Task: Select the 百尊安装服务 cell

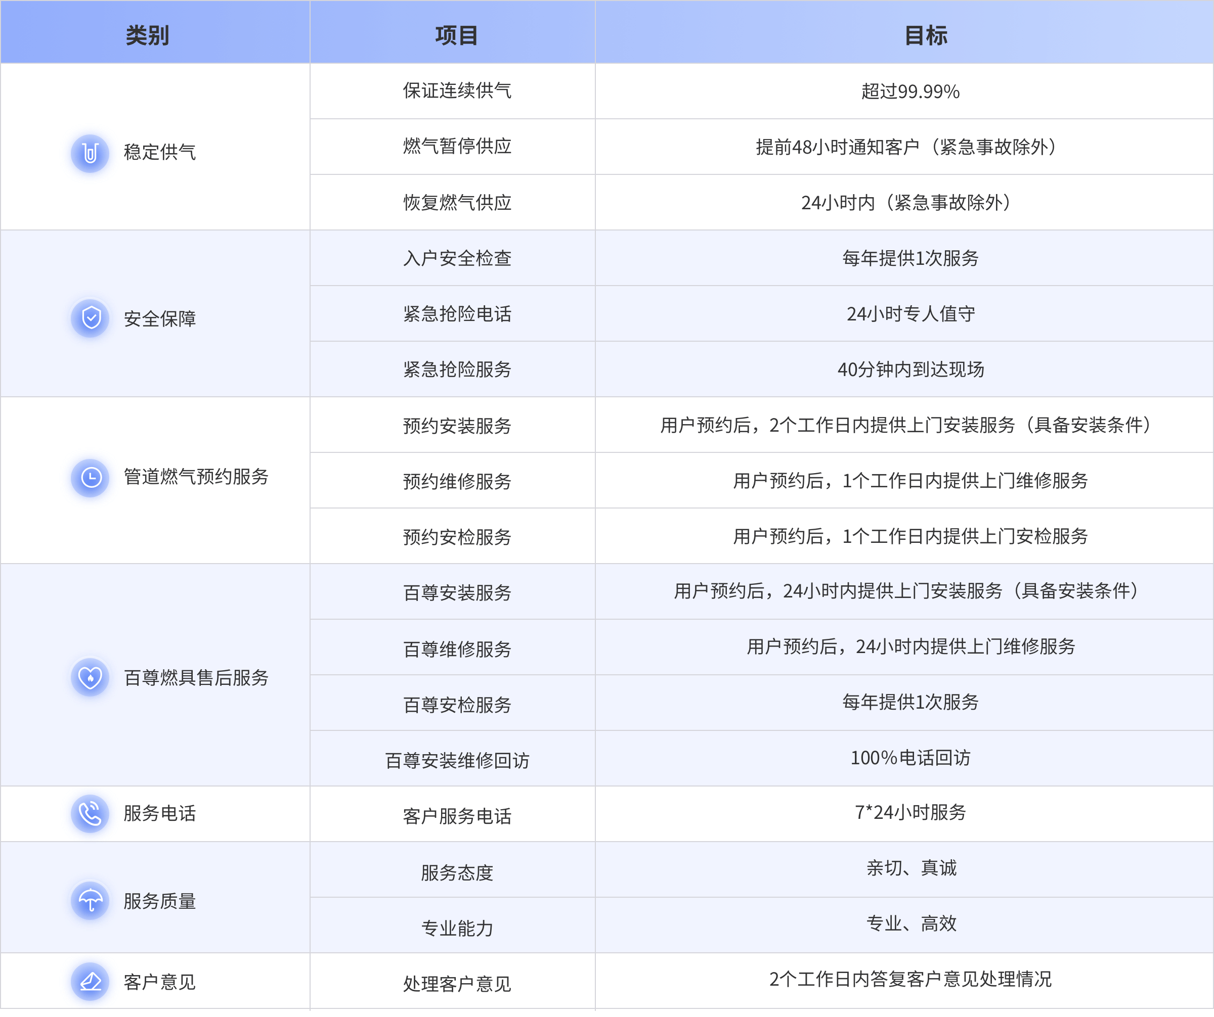Action: pyautogui.click(x=453, y=592)
